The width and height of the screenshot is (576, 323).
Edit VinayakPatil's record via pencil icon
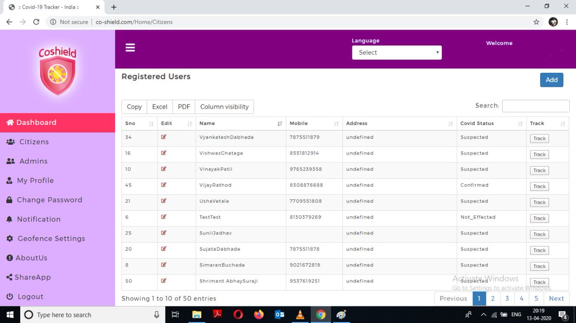pyautogui.click(x=164, y=169)
